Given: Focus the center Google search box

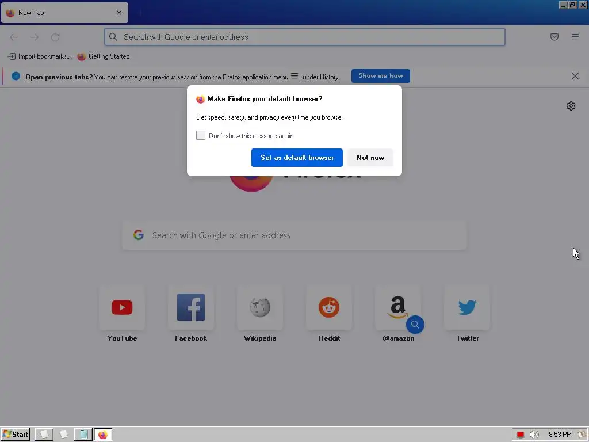Looking at the screenshot, I should tap(294, 235).
